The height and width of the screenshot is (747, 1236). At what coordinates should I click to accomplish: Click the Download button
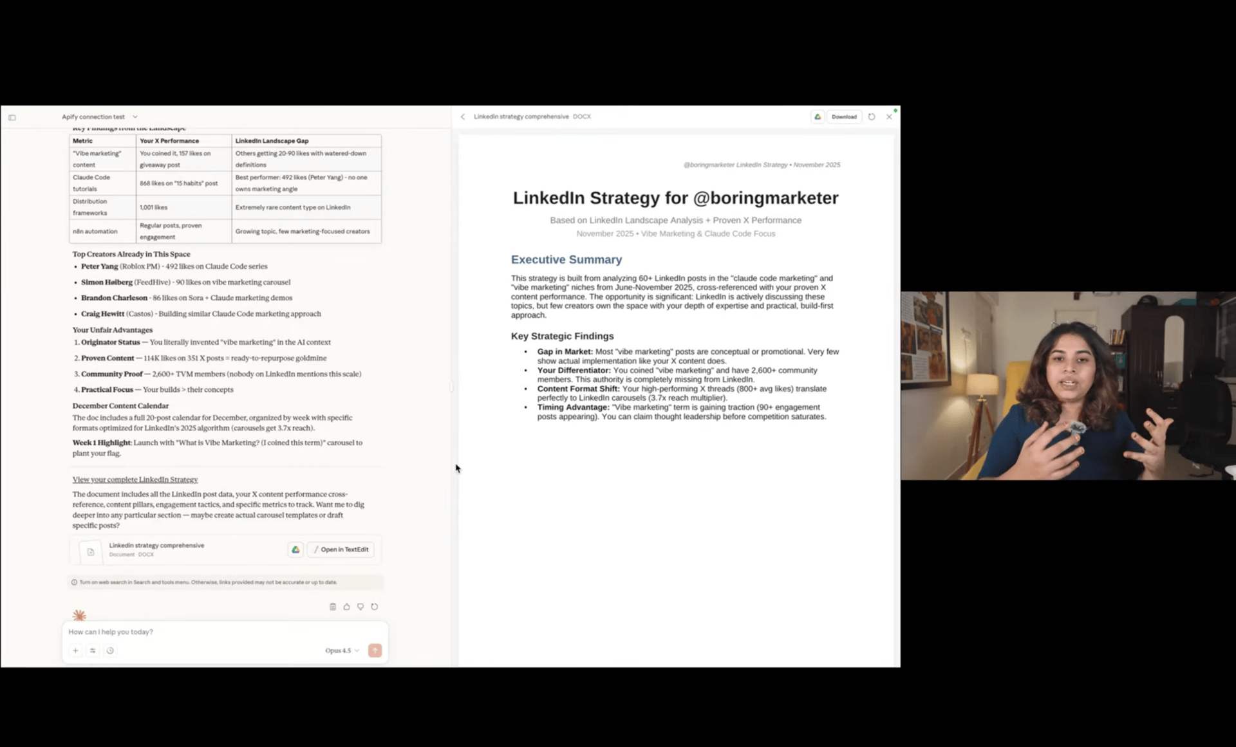843,117
